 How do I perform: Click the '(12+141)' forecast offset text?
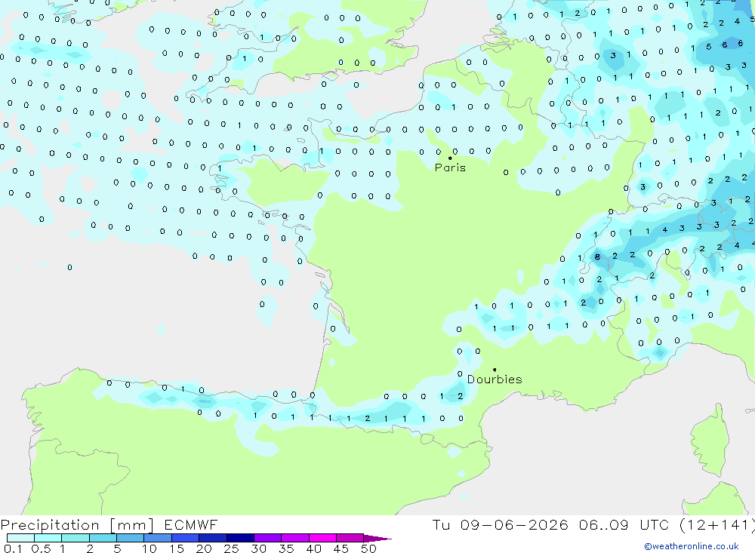click(x=717, y=524)
